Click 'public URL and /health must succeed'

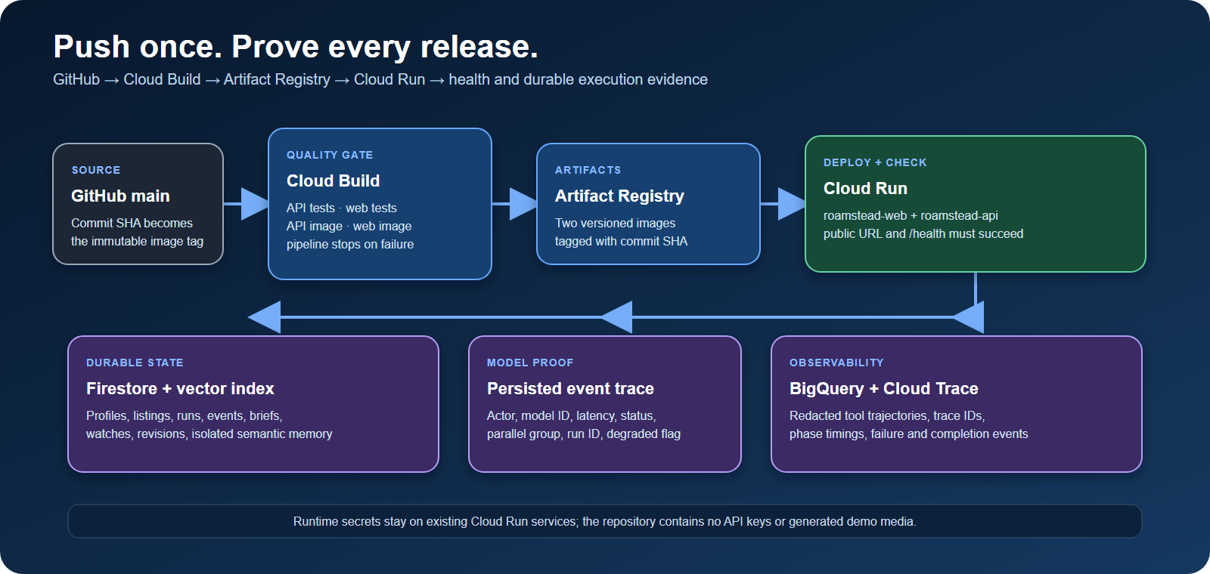click(x=923, y=233)
